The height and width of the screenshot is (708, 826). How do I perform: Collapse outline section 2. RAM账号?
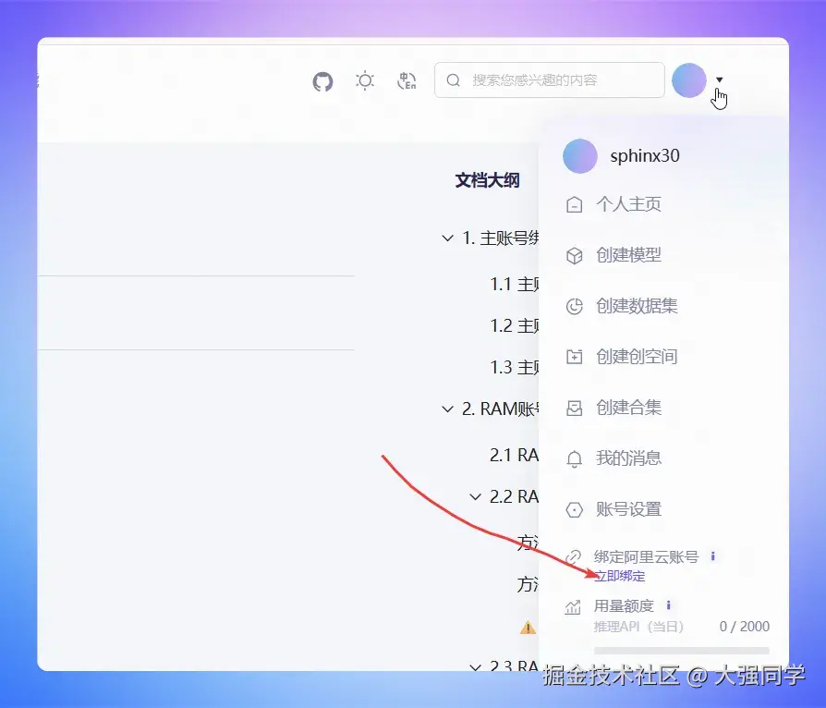(x=448, y=409)
